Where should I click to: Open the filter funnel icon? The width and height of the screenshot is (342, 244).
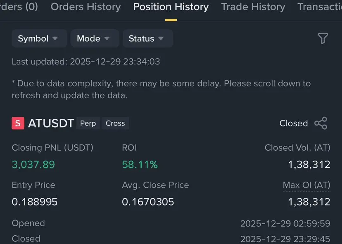323,38
